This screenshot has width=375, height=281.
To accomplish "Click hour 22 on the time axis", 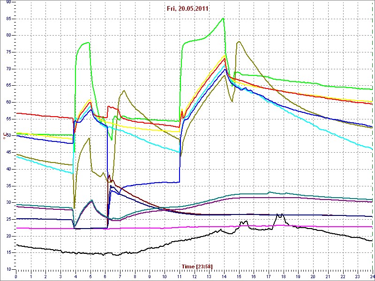I will [x=343, y=275].
